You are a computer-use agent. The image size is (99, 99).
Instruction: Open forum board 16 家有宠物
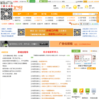coord(71,20)
